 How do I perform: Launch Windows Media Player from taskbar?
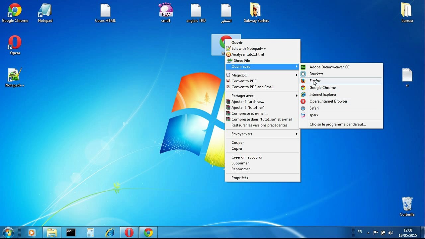(x=32, y=233)
